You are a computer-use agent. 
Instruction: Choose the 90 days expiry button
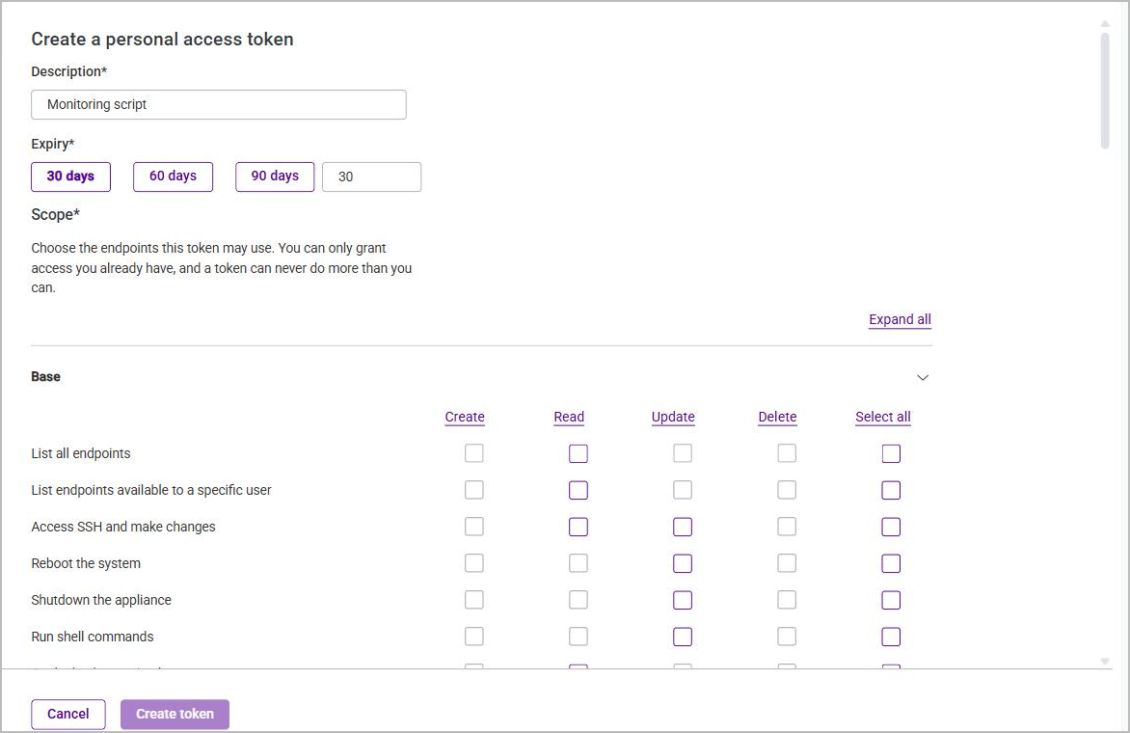click(x=275, y=176)
